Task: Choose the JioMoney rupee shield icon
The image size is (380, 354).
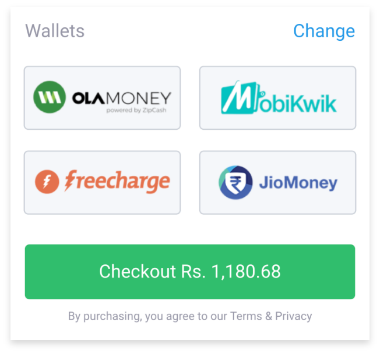Action: (x=235, y=182)
